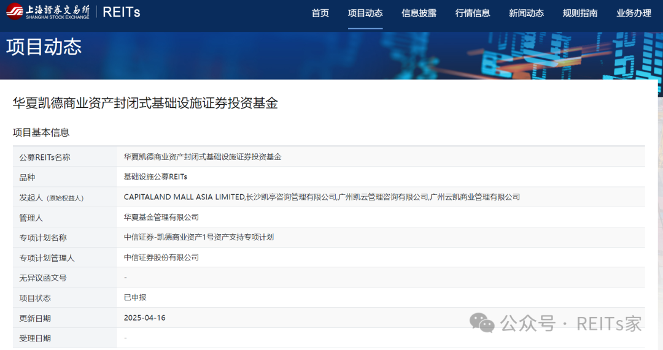Go to 行情信息 section
This screenshot has width=663, height=350.
tap(473, 13)
